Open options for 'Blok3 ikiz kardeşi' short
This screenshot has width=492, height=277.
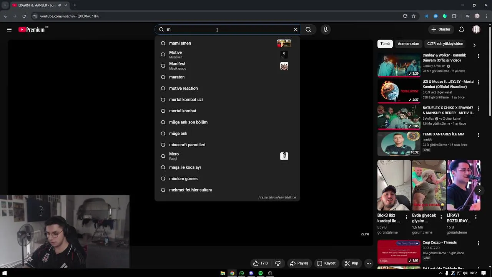[406, 217]
